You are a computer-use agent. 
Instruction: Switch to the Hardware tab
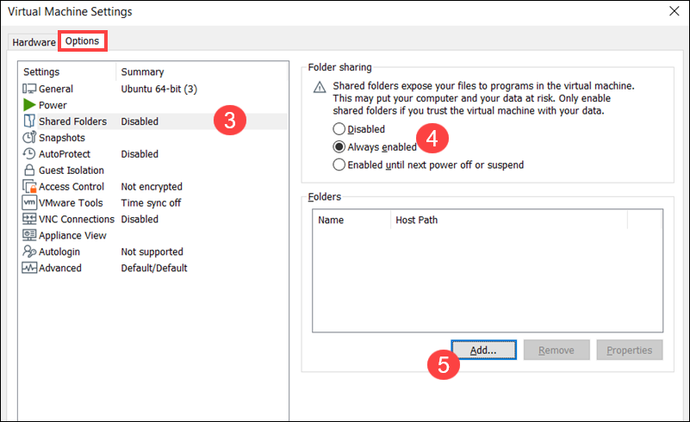[34, 41]
